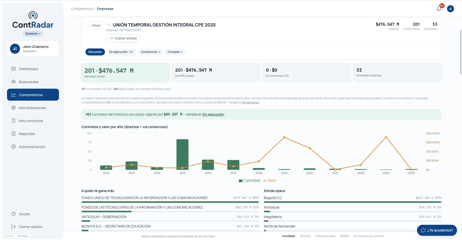The image size is (462, 240).
Task: Open the Política de datos footer link
Action: [x=325, y=236]
